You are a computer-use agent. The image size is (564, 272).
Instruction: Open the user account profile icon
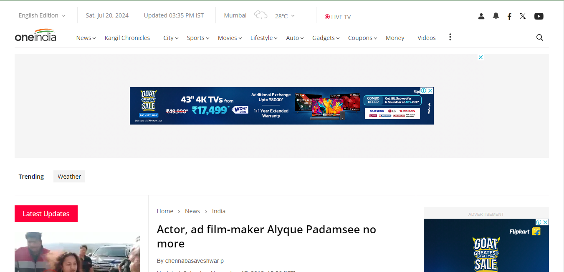[x=481, y=16]
